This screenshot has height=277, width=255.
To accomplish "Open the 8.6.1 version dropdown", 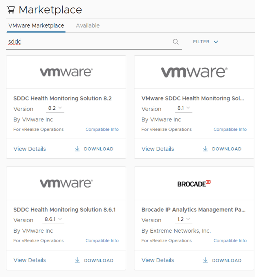I will point(53,219).
